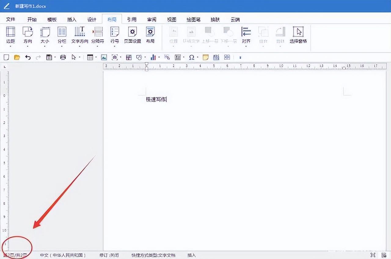
Task: Click the 组合 group button
Action: [x=263, y=36]
